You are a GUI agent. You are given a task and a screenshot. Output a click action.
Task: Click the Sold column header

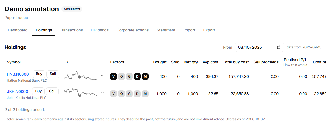point(175,62)
